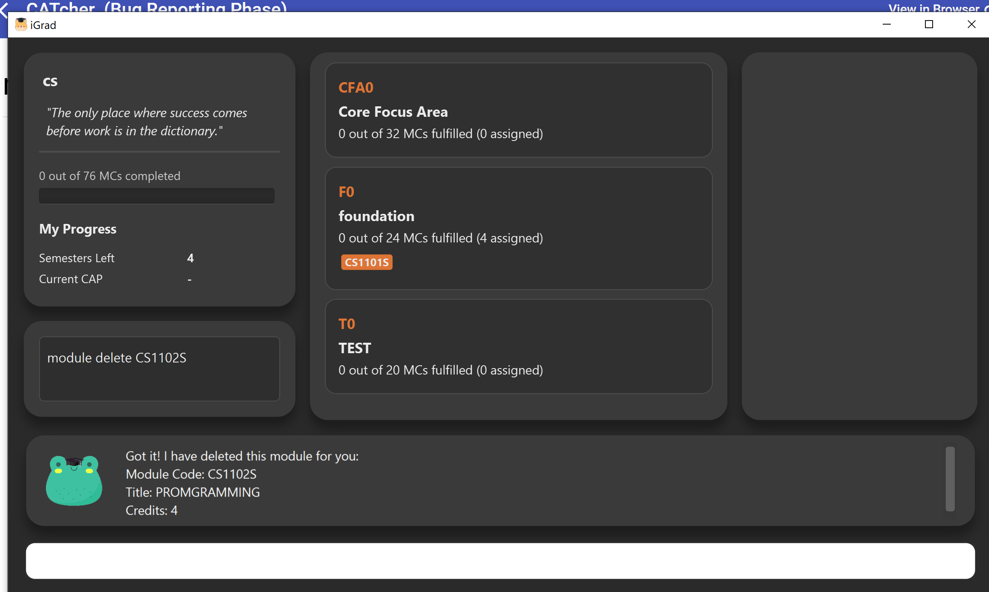989x592 pixels.
Task: Maximize the iGrad window
Action: [929, 25]
